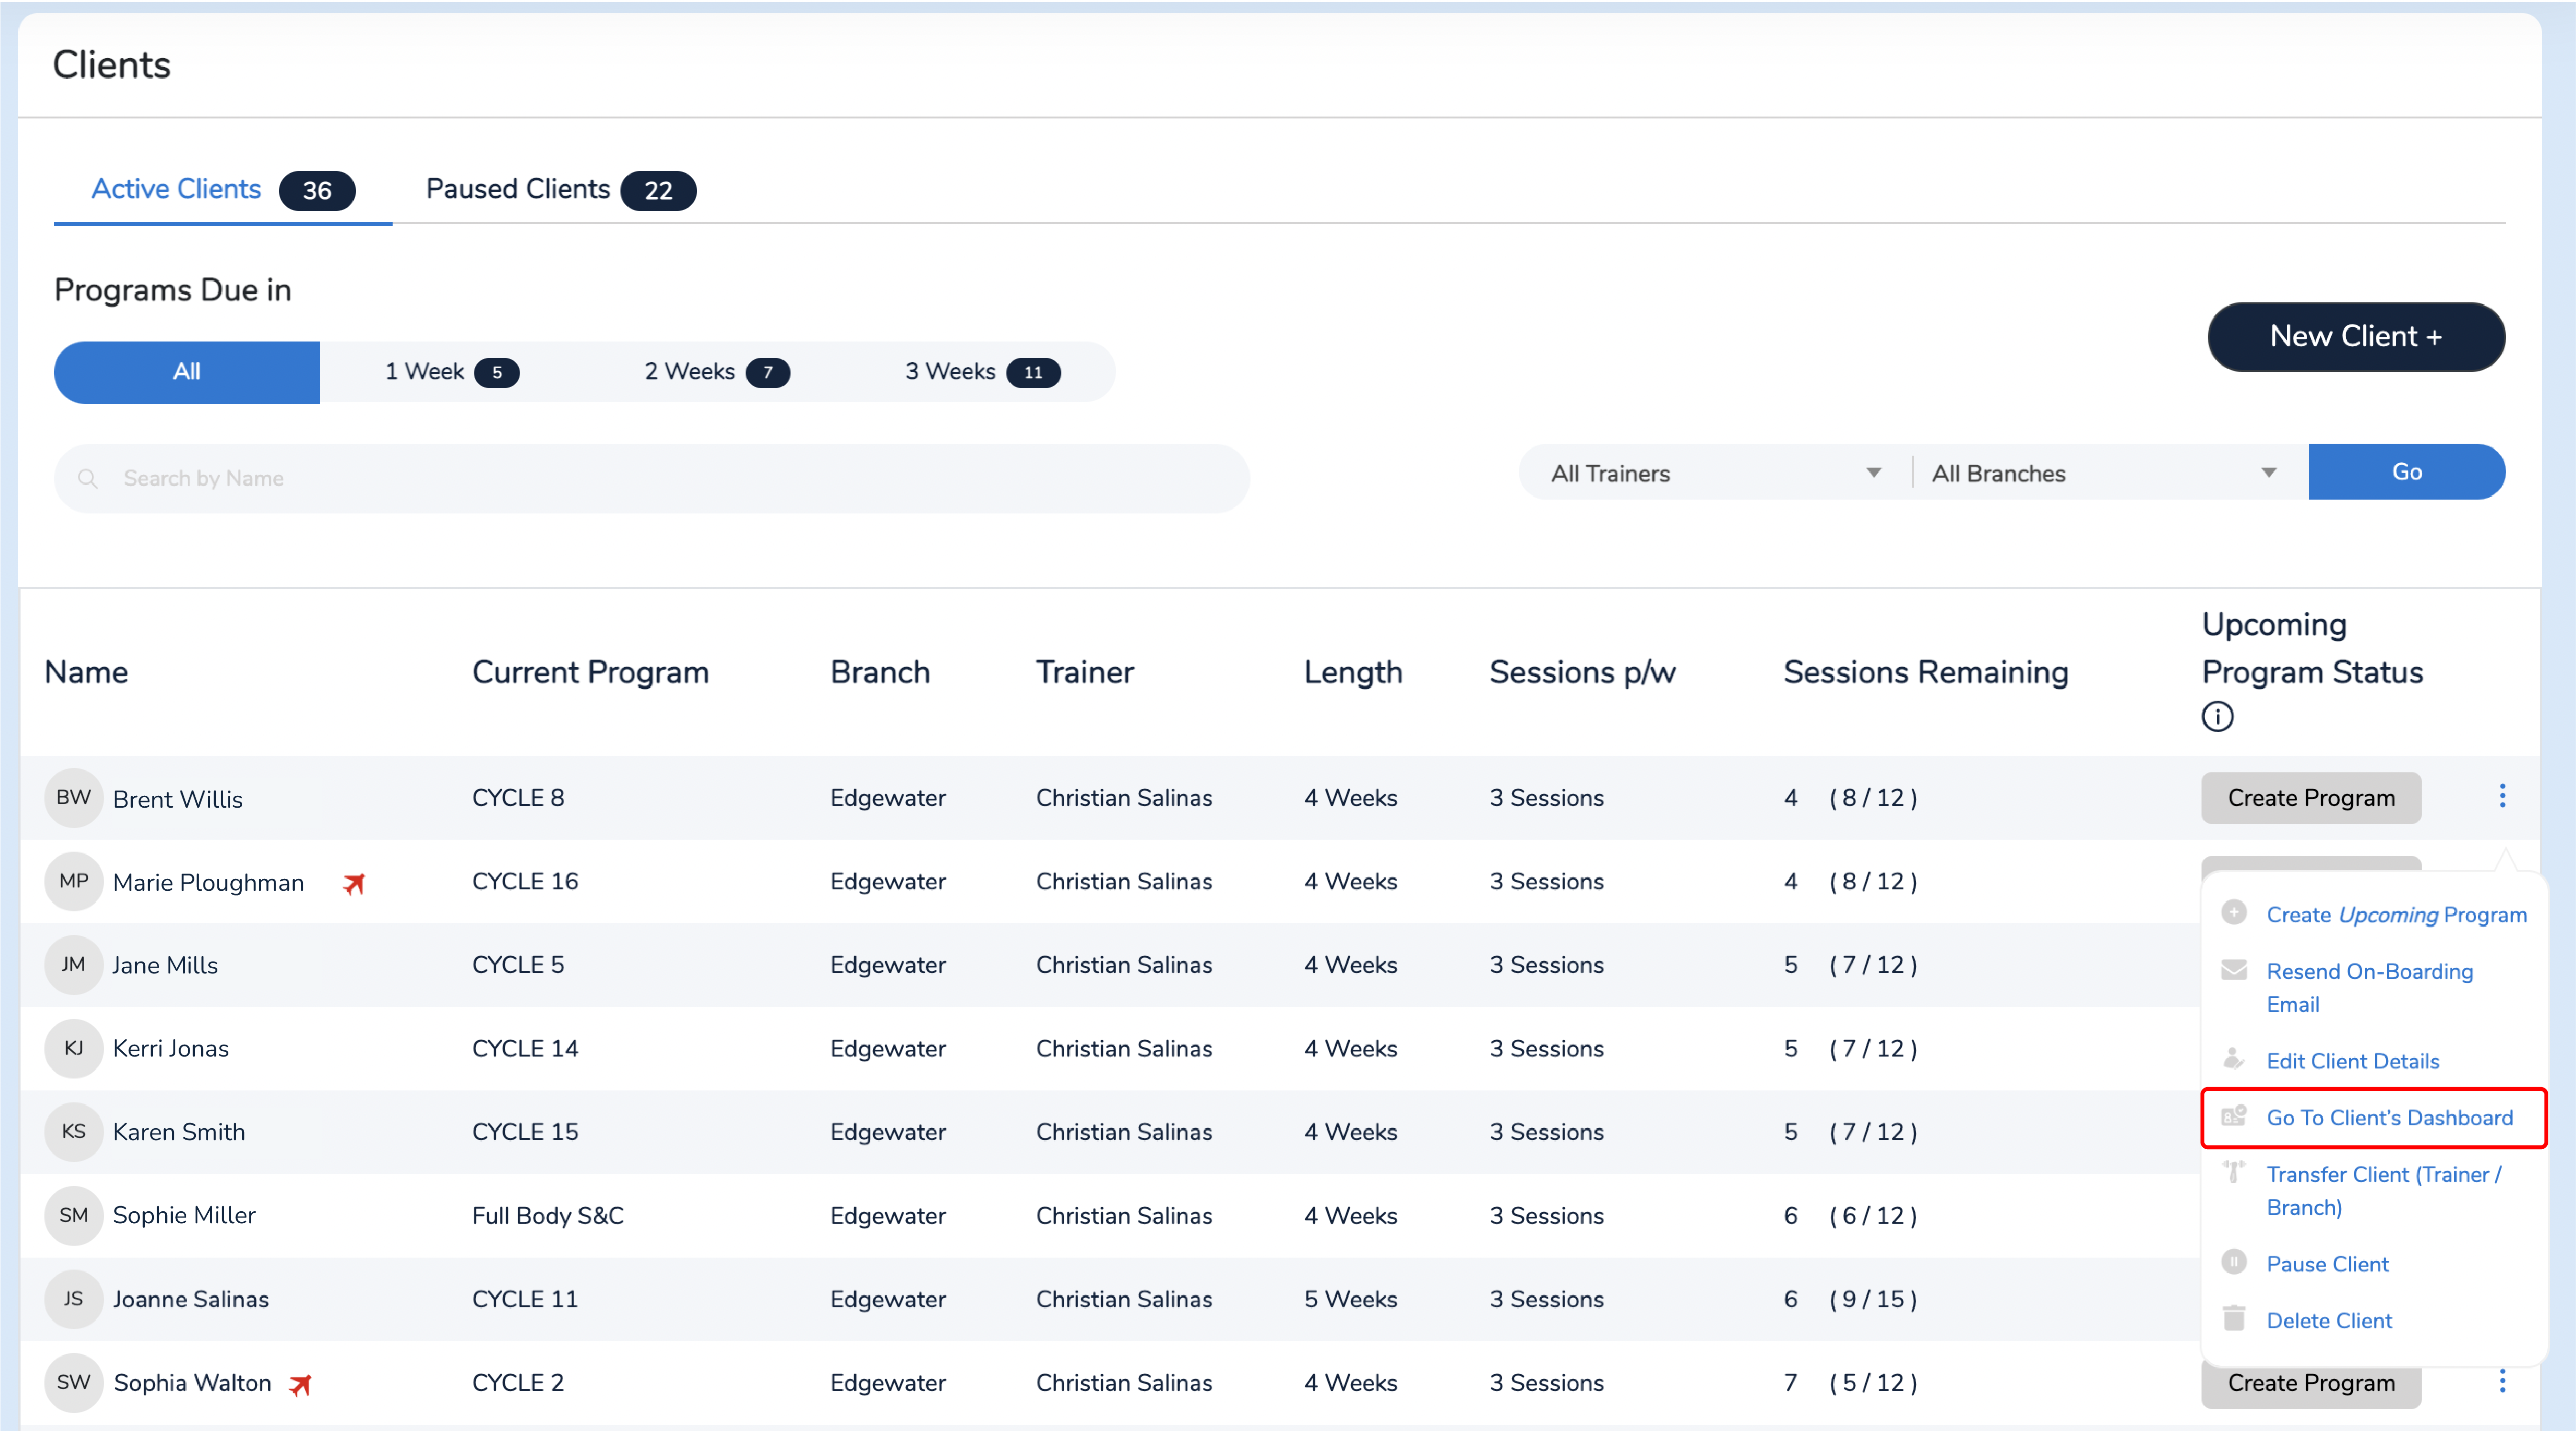
Task: Filter programs due in 3 Weeks
Action: tap(982, 372)
